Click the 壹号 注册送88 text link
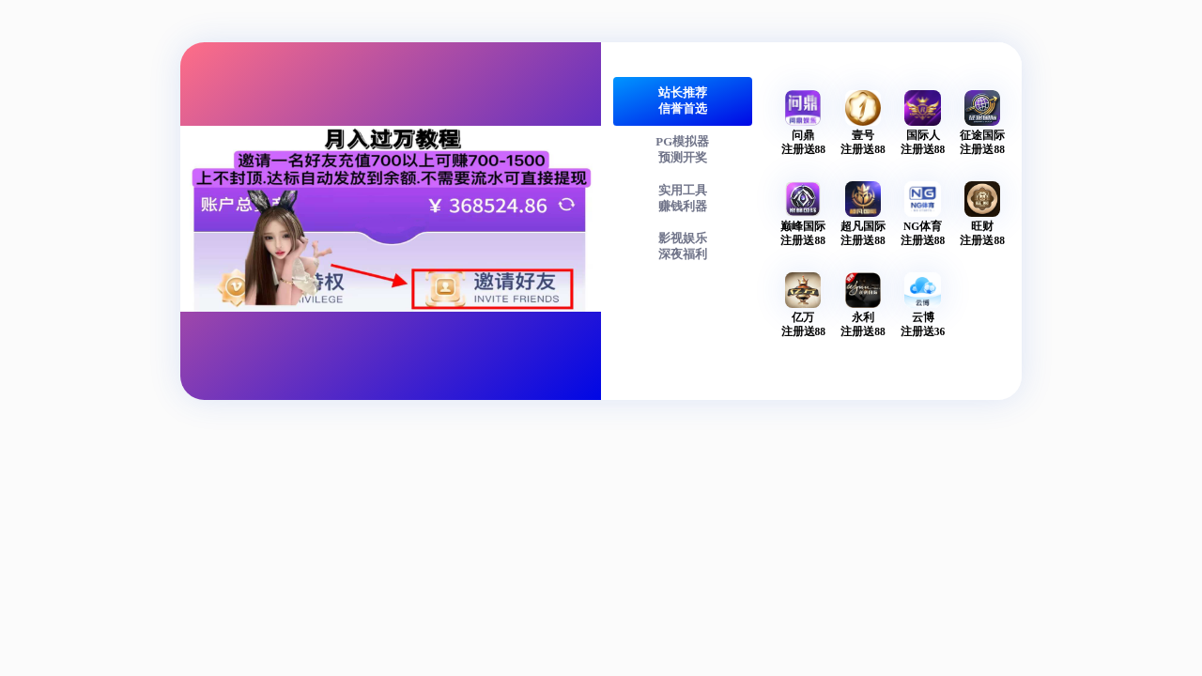The image size is (1202, 676). click(863, 143)
